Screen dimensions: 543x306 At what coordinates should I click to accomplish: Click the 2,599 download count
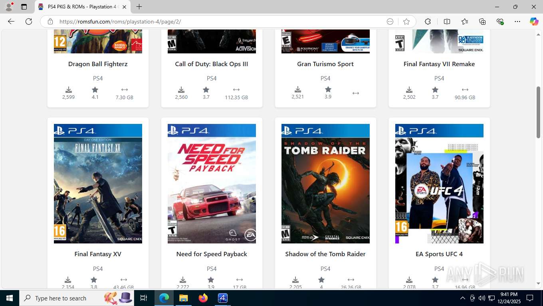point(69,97)
